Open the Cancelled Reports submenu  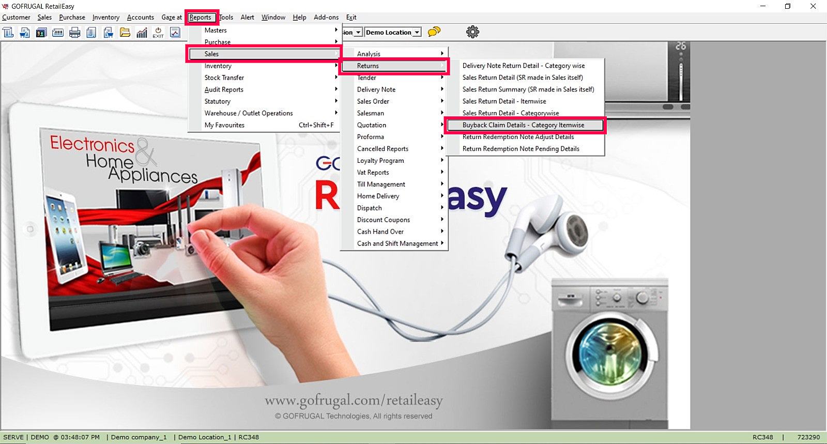click(394, 149)
